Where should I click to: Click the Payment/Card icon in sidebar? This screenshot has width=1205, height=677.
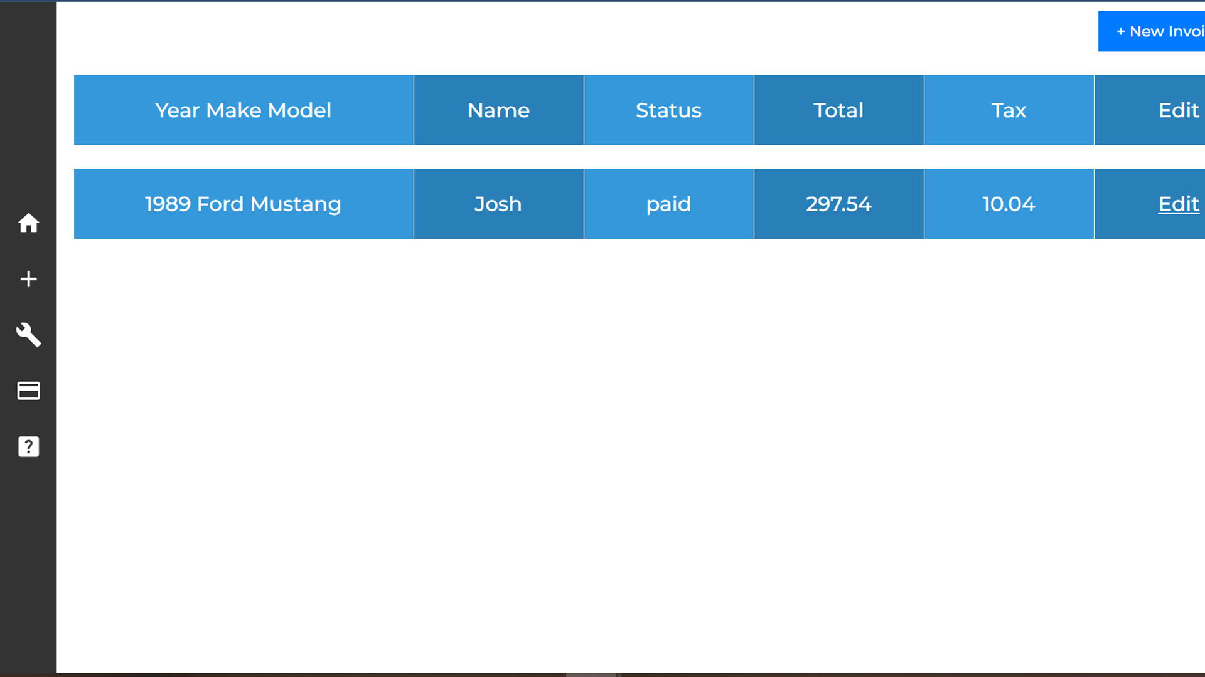coord(29,390)
